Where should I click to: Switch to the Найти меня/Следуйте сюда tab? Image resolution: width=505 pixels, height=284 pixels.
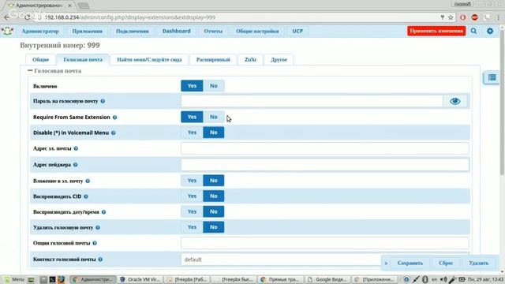(149, 60)
